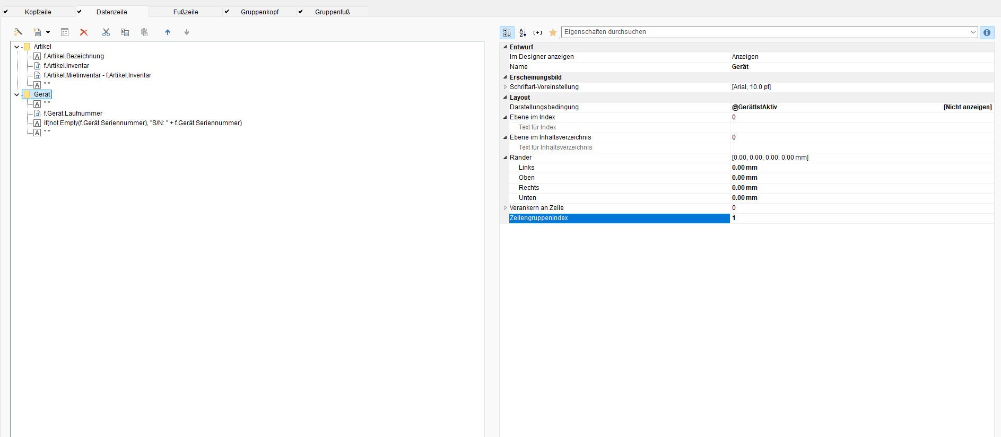Screen dimensions: 1001x437
Task: Move the selected line up with blue arrow
Action: (168, 32)
